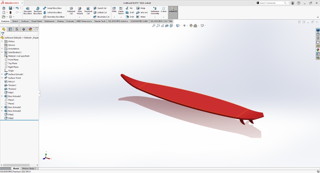
Task: Select the Rib tool
Action: click(x=129, y=8)
